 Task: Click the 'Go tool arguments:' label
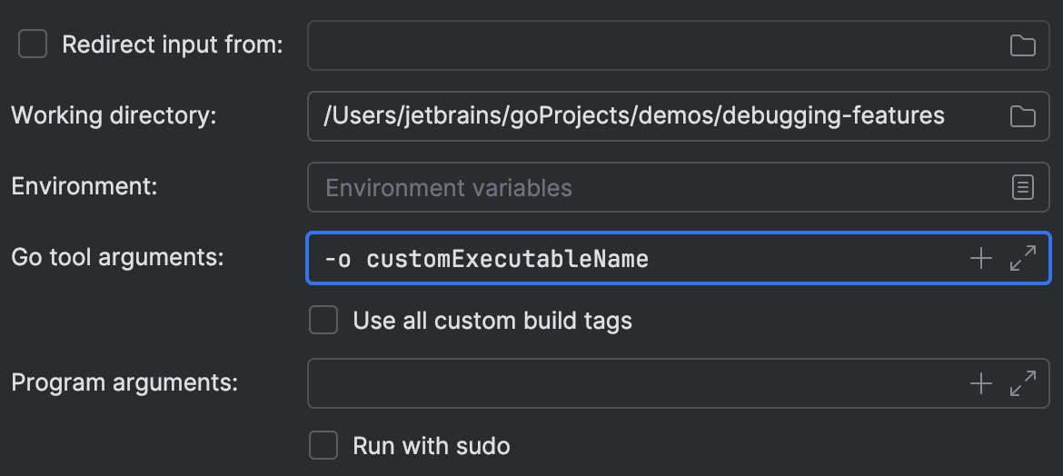click(x=117, y=258)
